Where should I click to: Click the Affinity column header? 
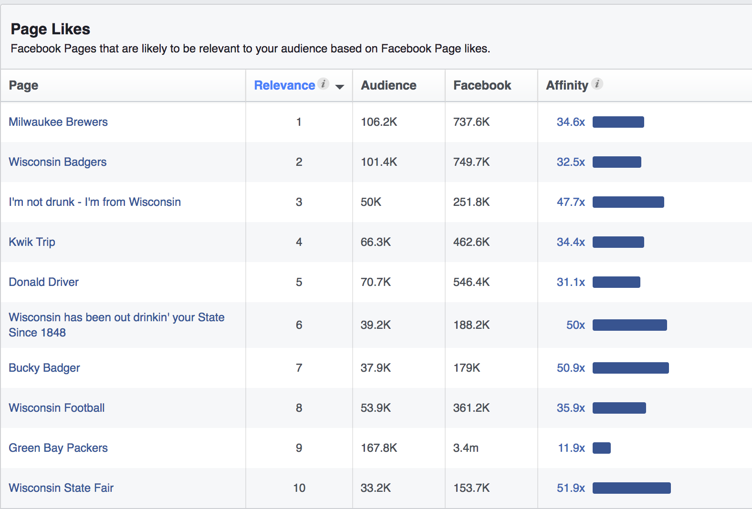tap(567, 85)
